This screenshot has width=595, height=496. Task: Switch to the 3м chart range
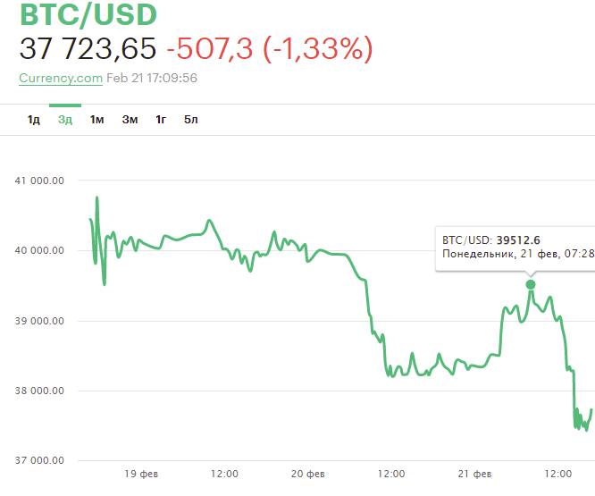[x=130, y=120]
